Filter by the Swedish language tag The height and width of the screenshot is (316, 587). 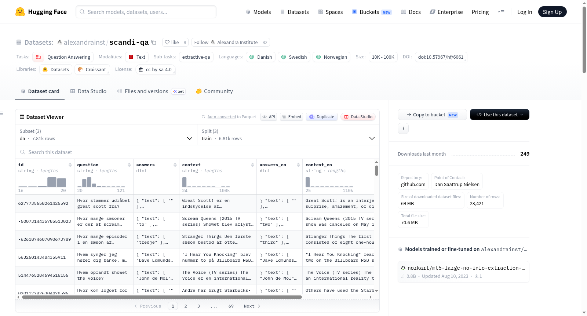coord(294,57)
